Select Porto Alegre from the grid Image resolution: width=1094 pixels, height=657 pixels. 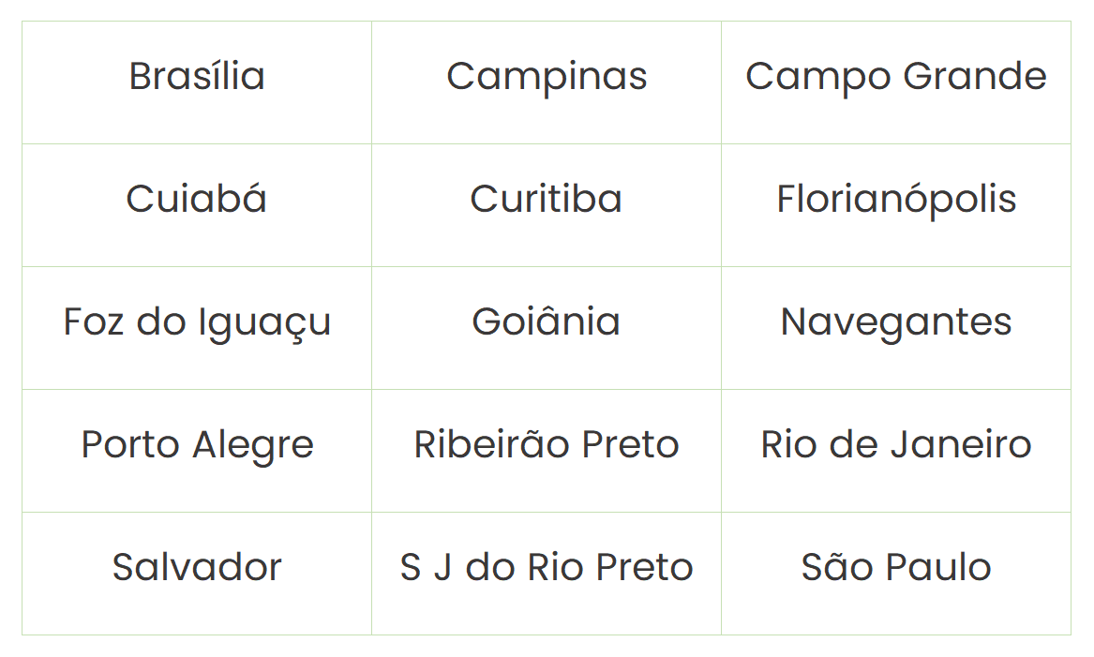197,444
